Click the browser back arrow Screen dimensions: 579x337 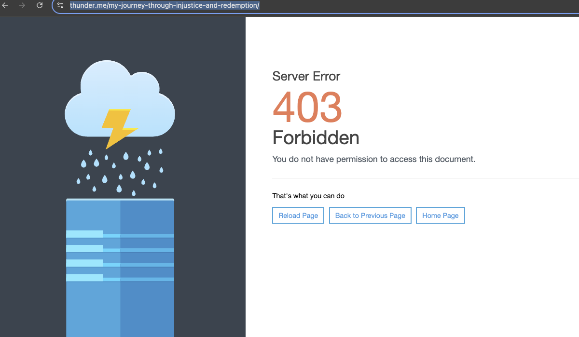tap(5, 6)
